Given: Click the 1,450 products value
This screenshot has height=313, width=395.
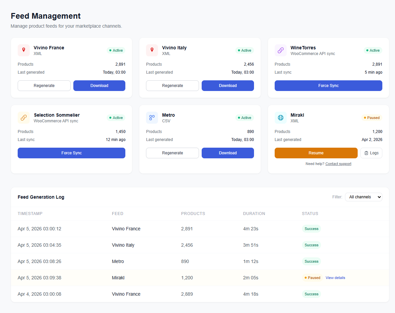Looking at the screenshot, I should 120,132.
